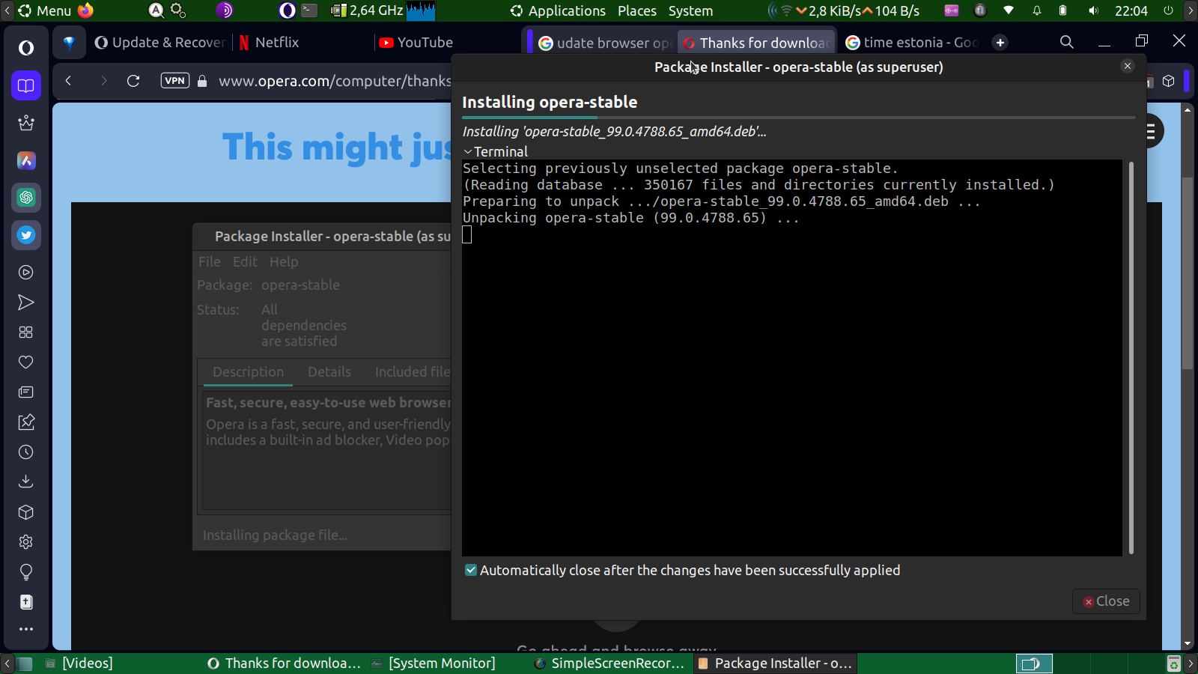Open a new Opera tab
1198x674 pixels.
1000,43
